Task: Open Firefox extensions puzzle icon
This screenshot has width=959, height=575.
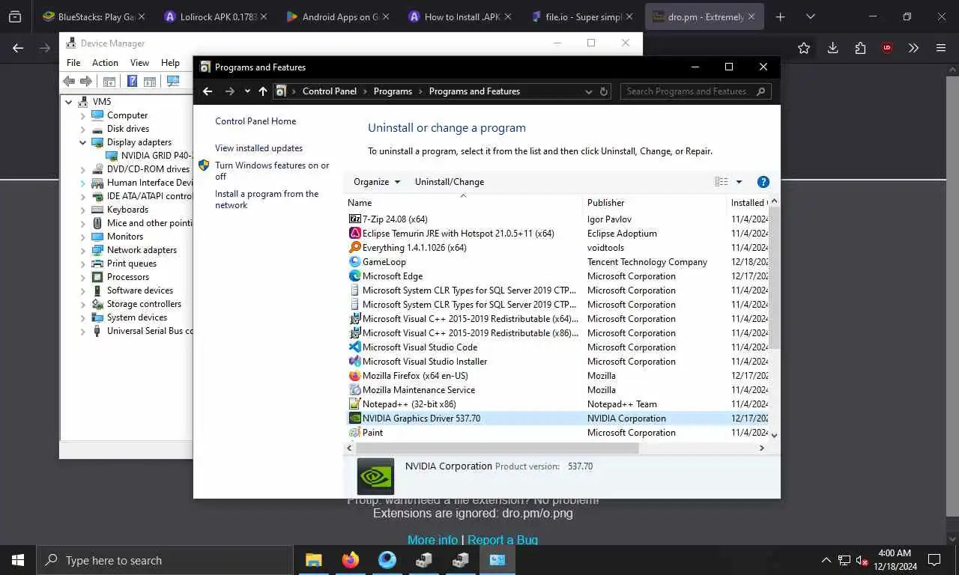Action: click(860, 48)
